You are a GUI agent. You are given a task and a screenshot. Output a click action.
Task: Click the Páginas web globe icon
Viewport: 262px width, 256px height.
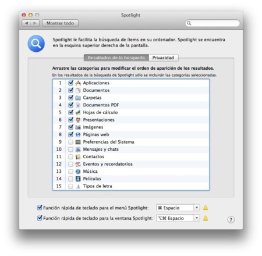coord(78,134)
